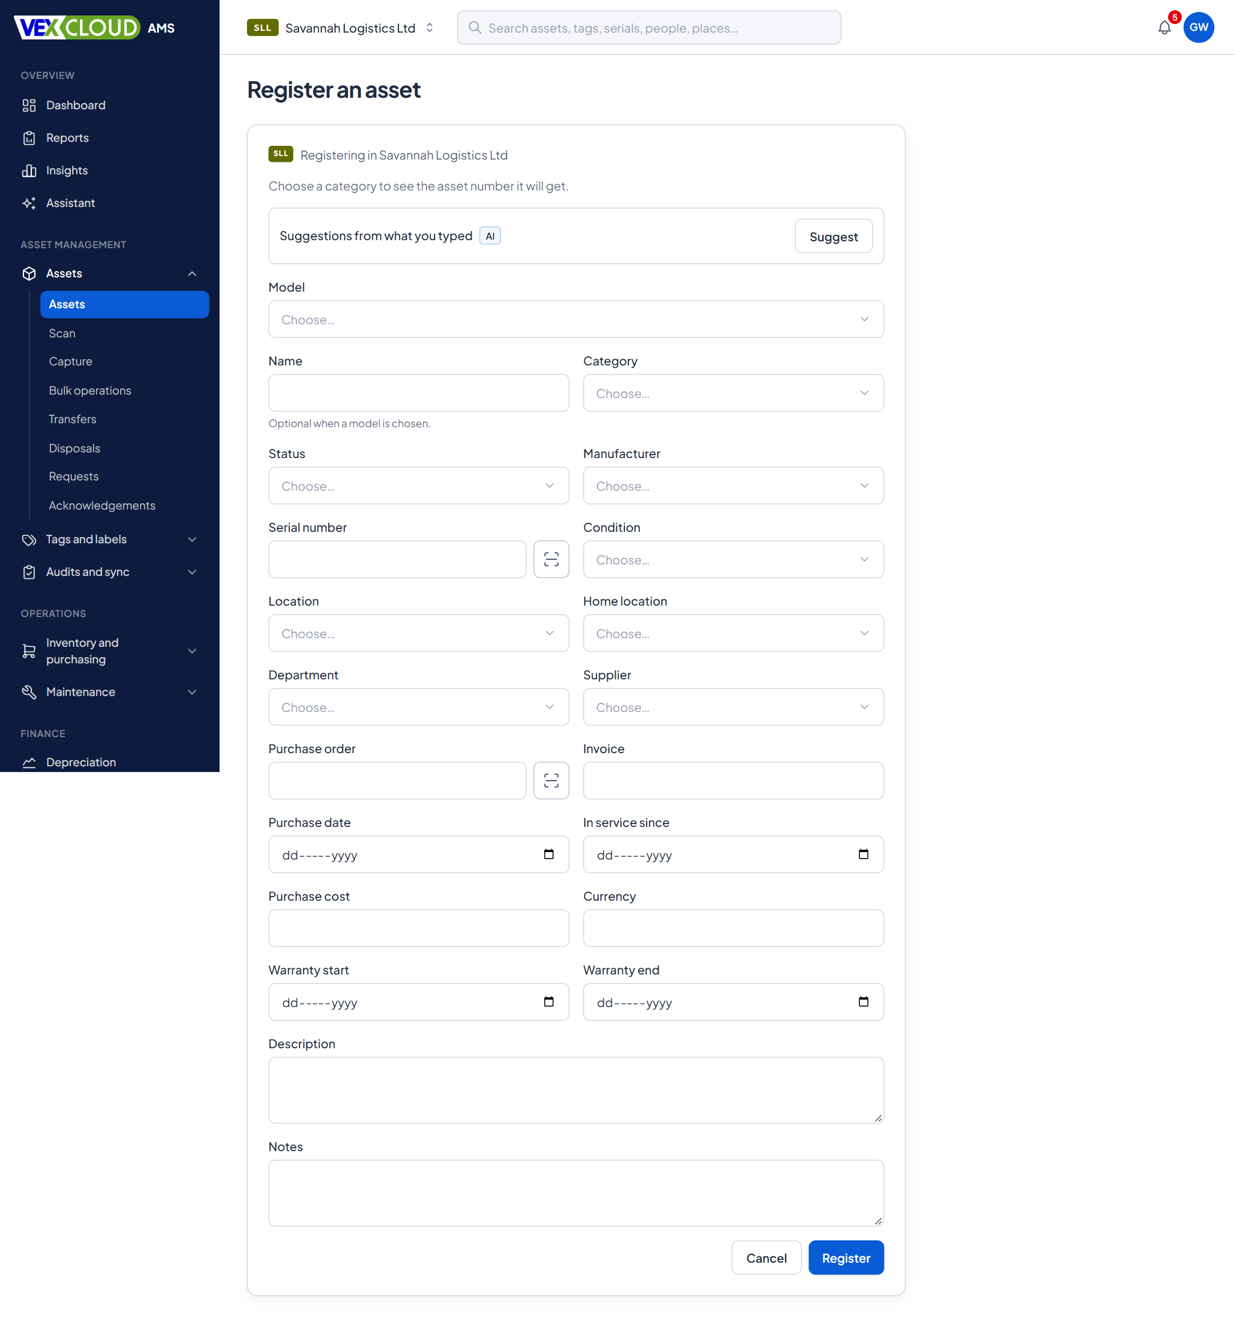
Task: Click into the Description text area
Action: (575, 1090)
